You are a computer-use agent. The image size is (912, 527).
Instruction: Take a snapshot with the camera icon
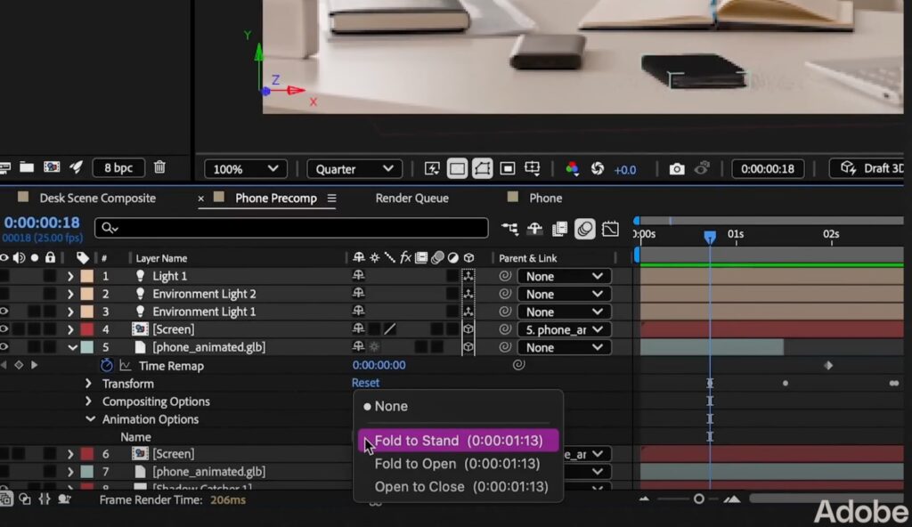[x=675, y=168]
